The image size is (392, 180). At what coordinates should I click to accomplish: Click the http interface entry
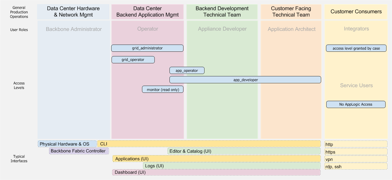[x=330, y=144]
